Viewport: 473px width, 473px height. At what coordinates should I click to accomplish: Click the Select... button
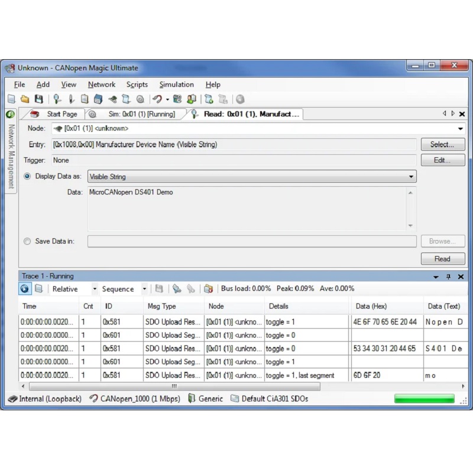coord(442,144)
